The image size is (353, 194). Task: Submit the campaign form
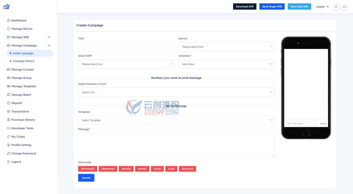[x=86, y=178]
